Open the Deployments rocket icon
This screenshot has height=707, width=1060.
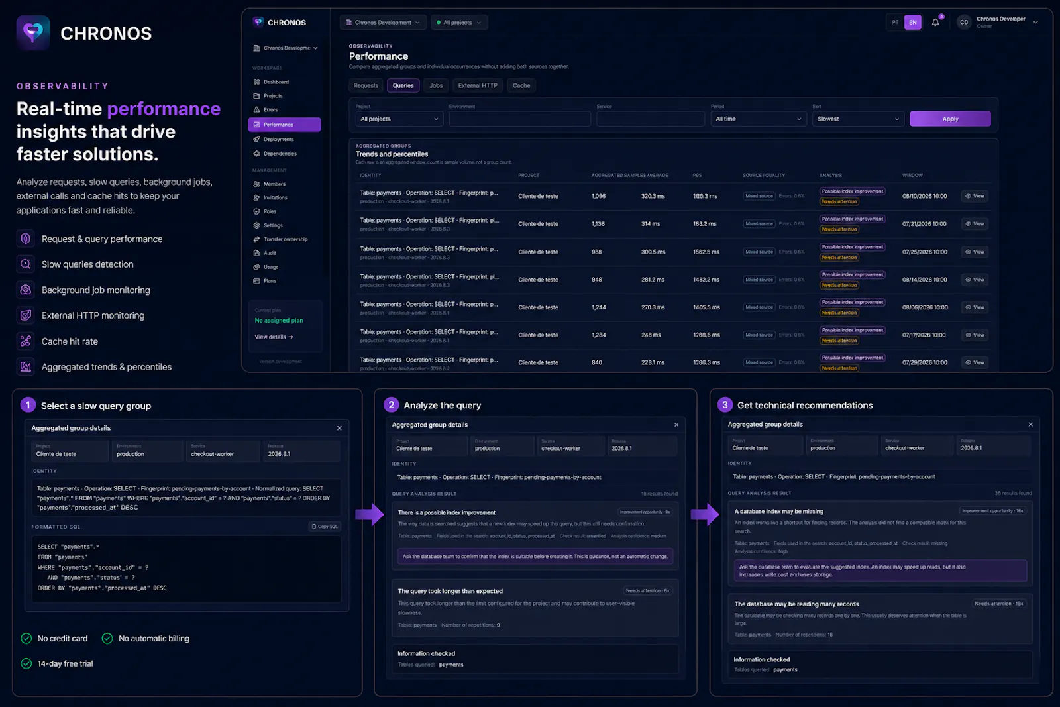click(x=256, y=140)
